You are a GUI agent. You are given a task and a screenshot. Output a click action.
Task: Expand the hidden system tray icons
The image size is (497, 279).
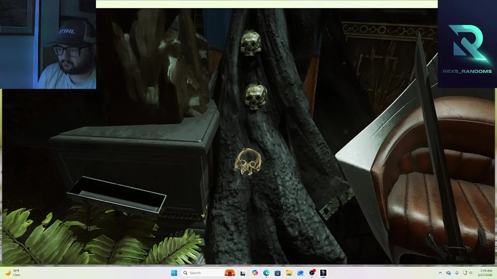(x=440, y=273)
